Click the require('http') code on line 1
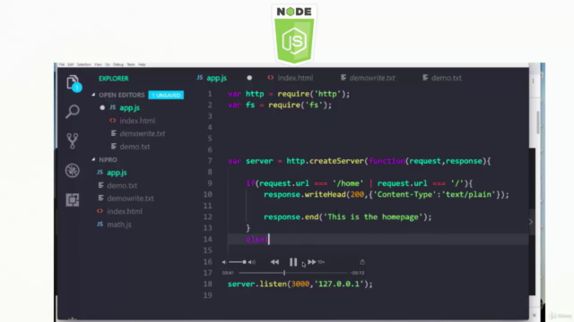Screen dimensions: 574x322 [313, 94]
